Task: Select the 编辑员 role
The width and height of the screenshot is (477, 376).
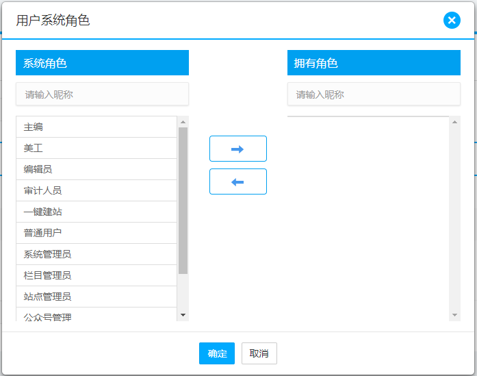Action: (96, 169)
